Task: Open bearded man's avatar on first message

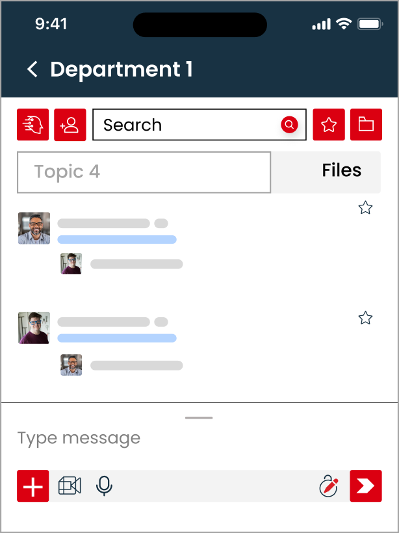Action: click(34, 228)
